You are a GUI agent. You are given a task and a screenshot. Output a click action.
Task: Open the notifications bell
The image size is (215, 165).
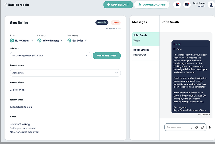(177, 5)
